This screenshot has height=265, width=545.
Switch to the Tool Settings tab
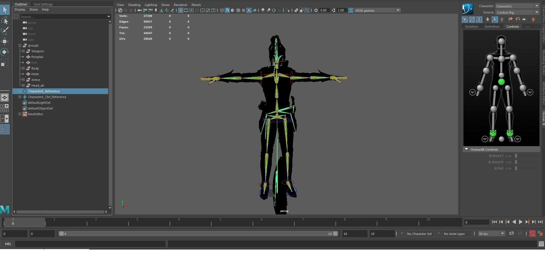[x=43, y=4]
